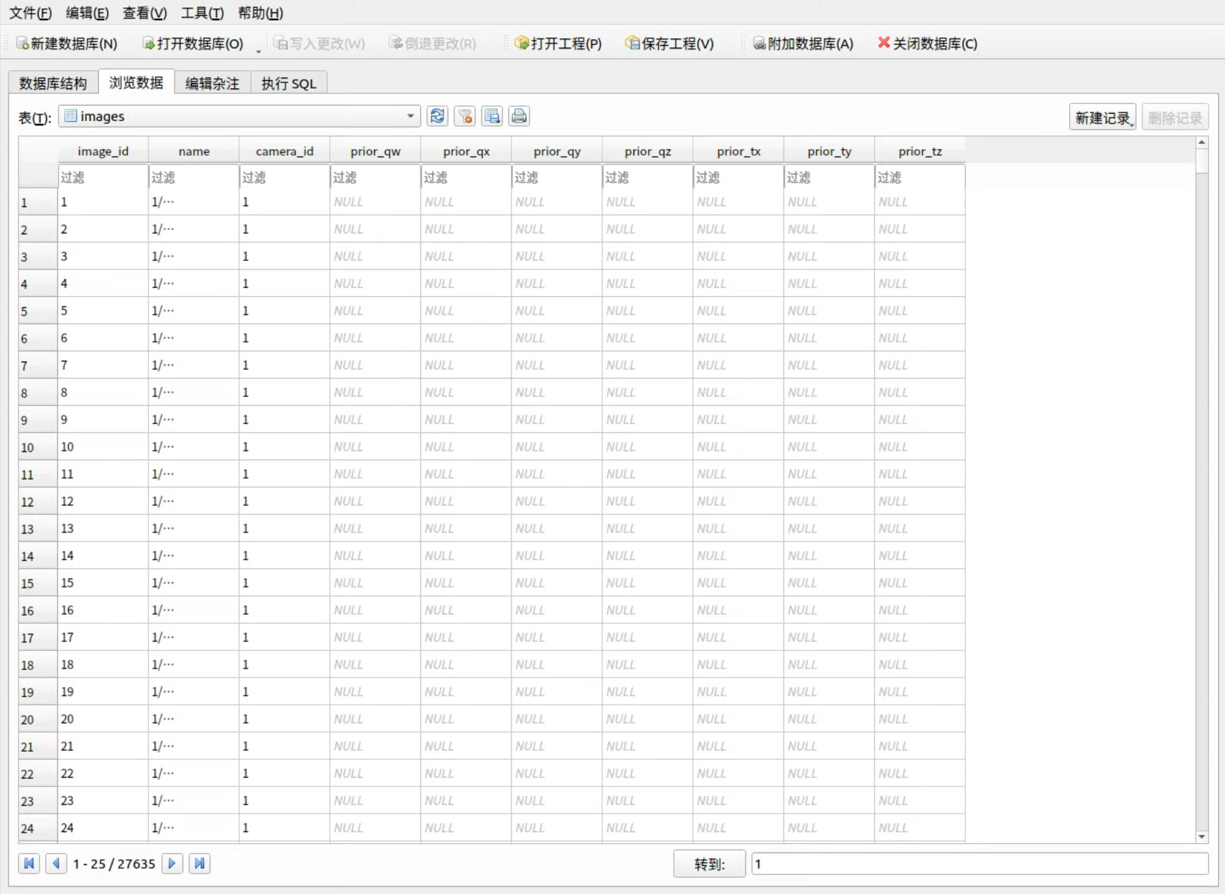Click Save Project toolbar button

[669, 44]
